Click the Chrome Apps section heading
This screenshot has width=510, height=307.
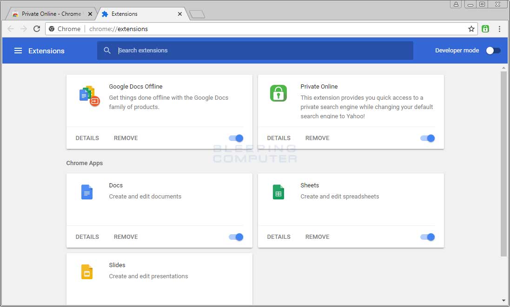tap(85, 163)
